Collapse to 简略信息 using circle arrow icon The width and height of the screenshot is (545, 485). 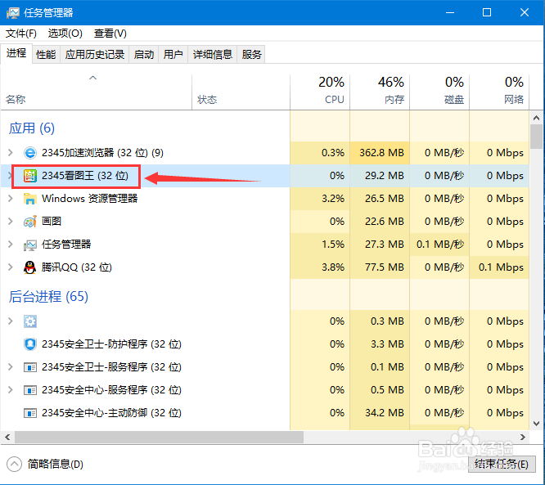tap(14, 465)
